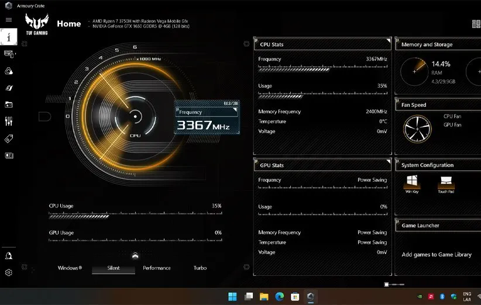Switch to Turbo operating mode
The width and height of the screenshot is (481, 305).
[x=200, y=268]
